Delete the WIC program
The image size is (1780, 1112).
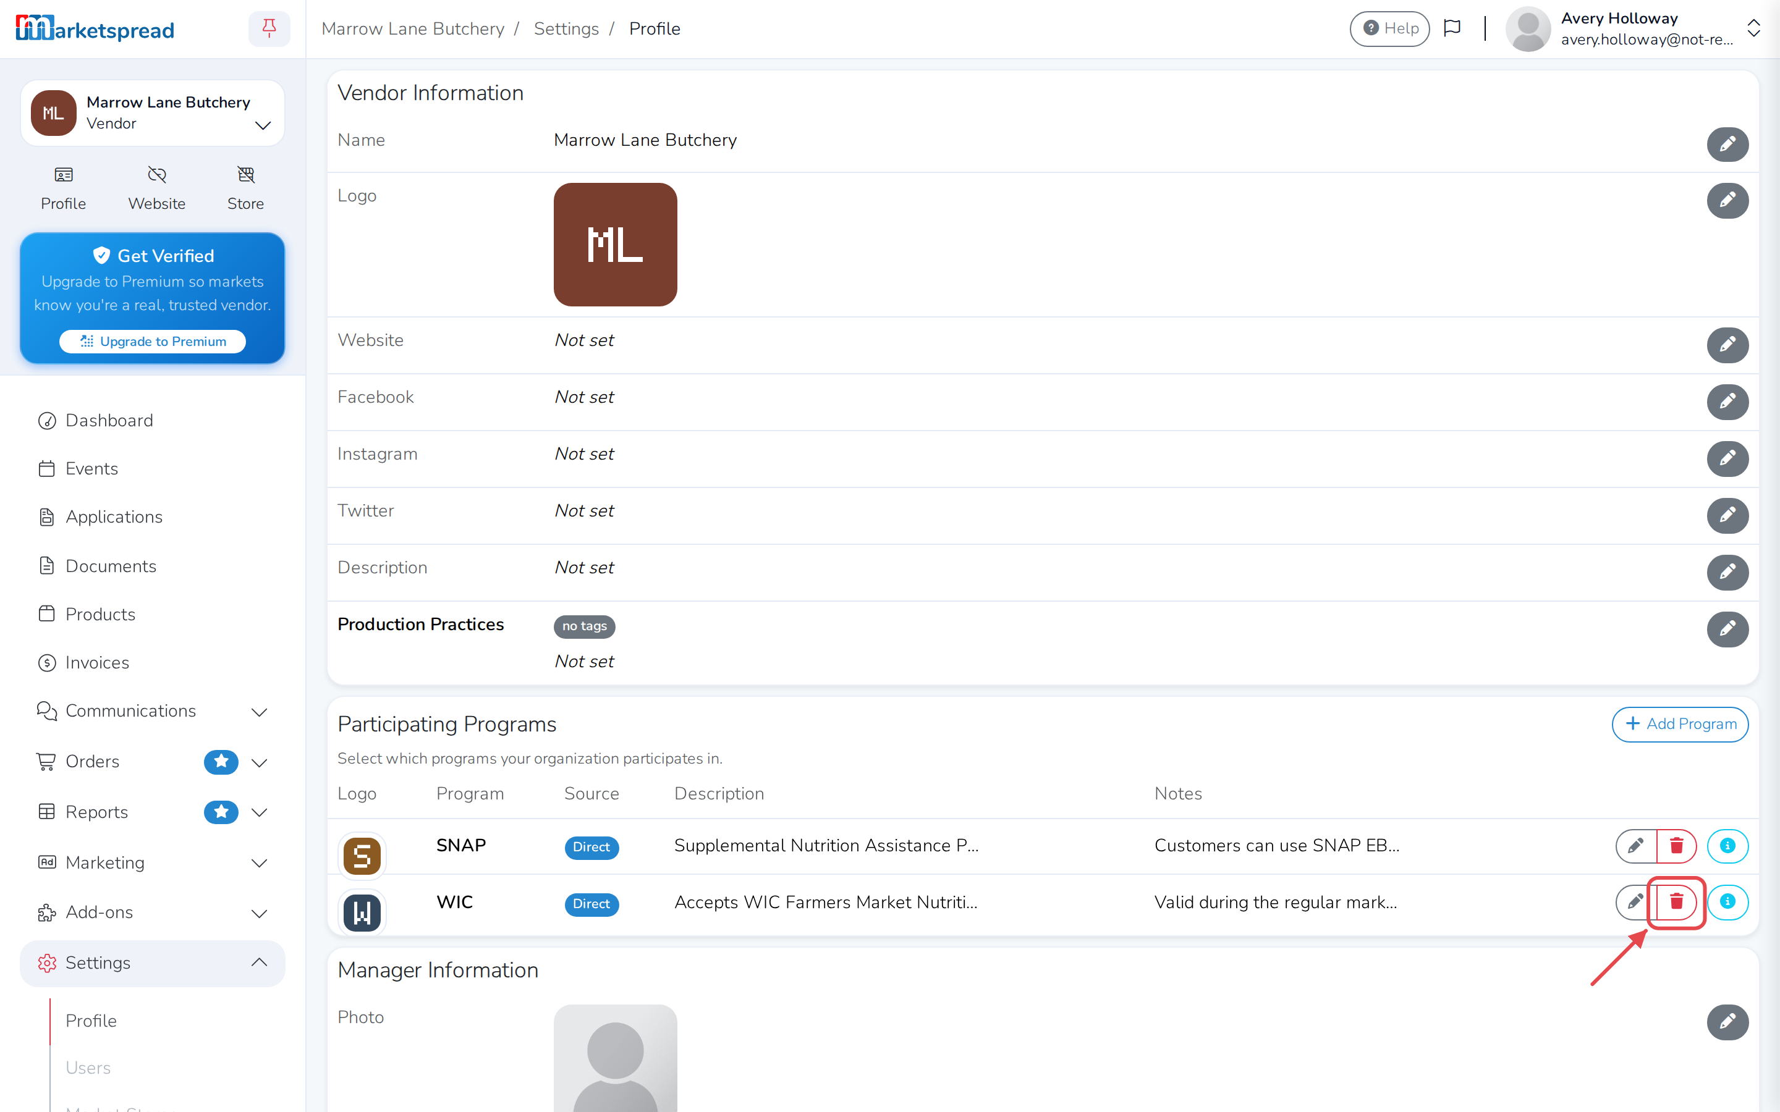tap(1676, 902)
